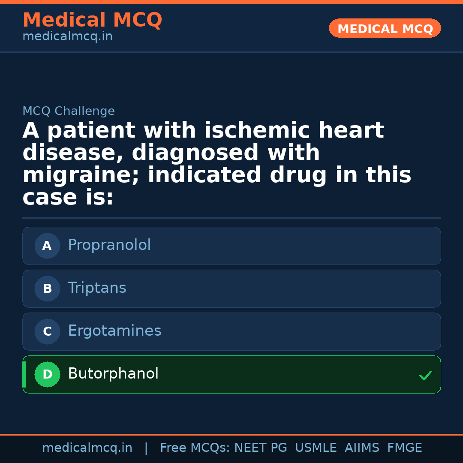Click the circular A badge icon
The height and width of the screenshot is (463, 463).
click(x=47, y=246)
